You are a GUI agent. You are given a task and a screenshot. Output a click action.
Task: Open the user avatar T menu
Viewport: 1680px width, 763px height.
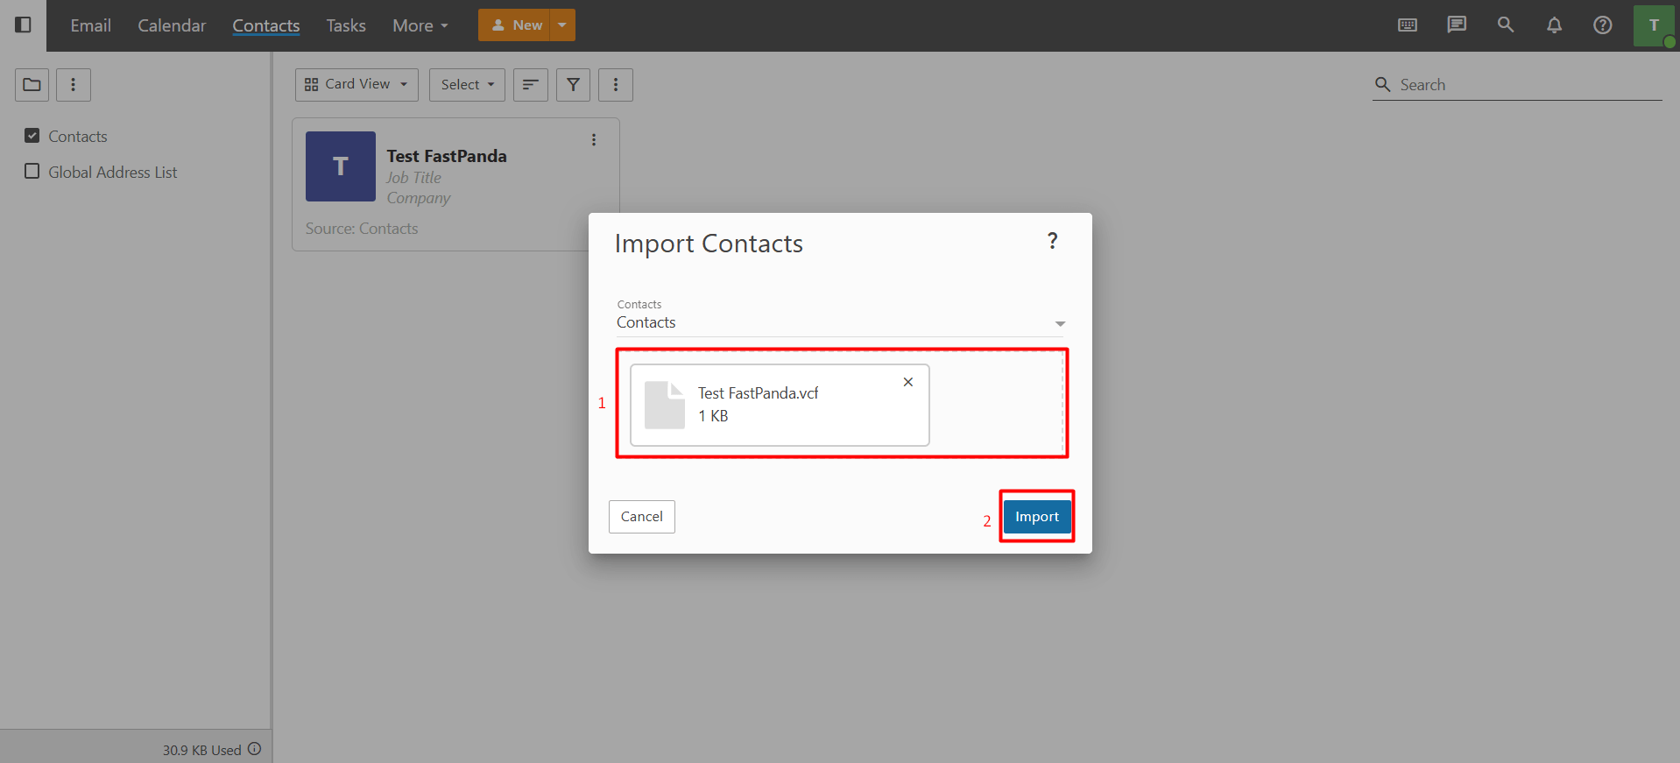pos(1654,25)
